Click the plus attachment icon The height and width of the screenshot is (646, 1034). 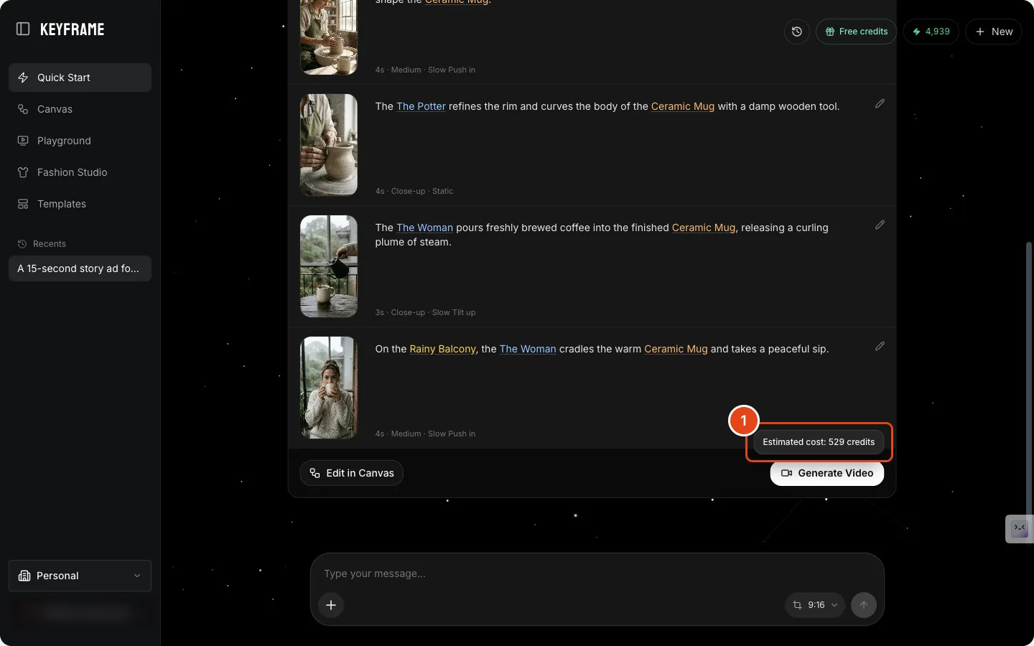pyautogui.click(x=331, y=605)
